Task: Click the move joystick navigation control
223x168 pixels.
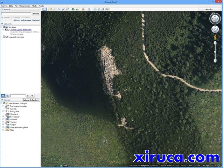Action: click(x=215, y=29)
